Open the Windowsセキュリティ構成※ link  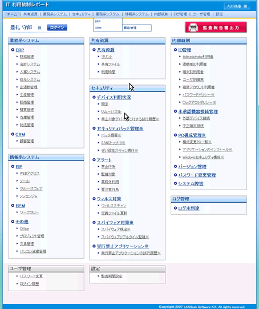coord(203,157)
